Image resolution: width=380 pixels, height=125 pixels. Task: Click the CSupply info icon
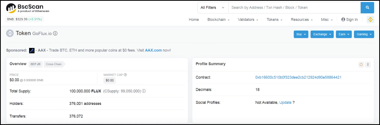pyautogui.click(x=144, y=91)
